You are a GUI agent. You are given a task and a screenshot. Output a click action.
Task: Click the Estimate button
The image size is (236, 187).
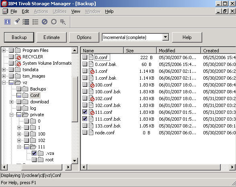[51, 37]
